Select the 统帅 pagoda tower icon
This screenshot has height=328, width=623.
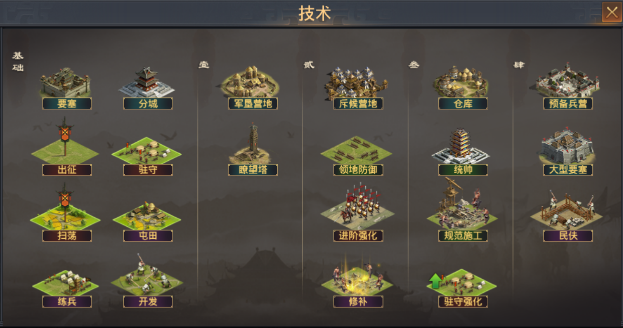(x=462, y=145)
